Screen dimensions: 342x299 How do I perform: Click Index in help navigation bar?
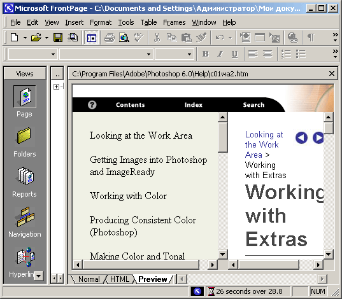pos(194,105)
